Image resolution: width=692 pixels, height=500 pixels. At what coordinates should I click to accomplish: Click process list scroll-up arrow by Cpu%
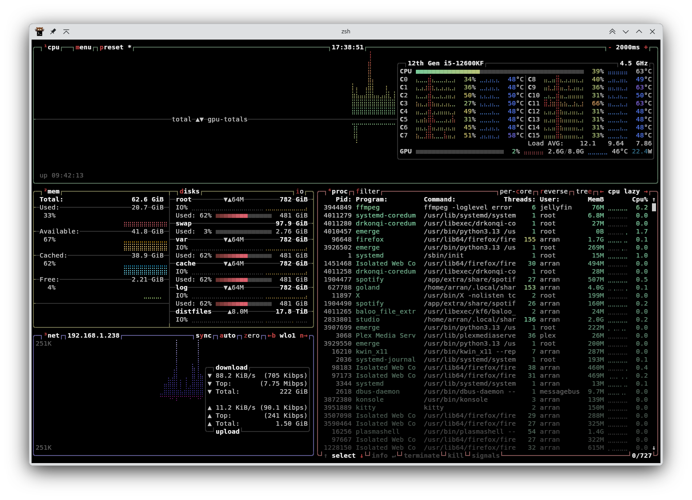[654, 200]
